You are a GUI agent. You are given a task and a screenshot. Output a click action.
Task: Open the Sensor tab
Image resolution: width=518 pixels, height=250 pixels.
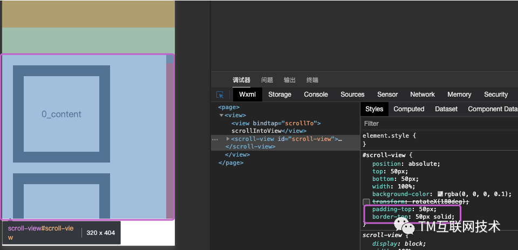387,94
